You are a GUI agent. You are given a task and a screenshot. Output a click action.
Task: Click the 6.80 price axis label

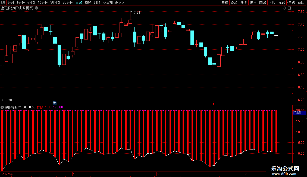301,62
